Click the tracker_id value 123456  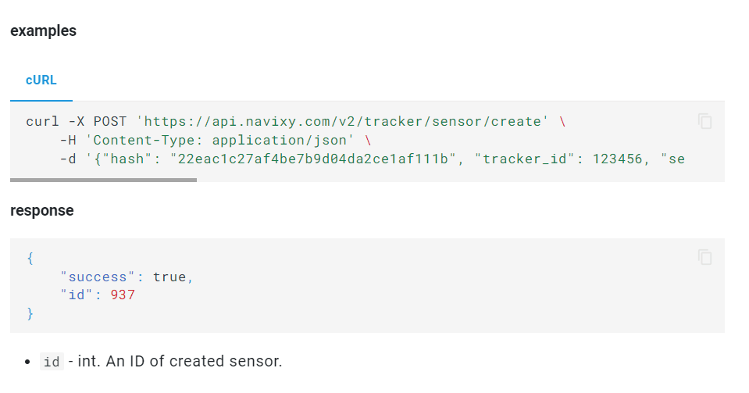617,159
